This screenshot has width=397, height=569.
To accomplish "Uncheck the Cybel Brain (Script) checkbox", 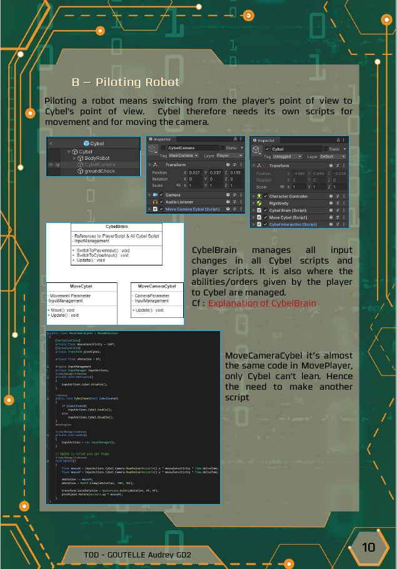I will click(265, 210).
